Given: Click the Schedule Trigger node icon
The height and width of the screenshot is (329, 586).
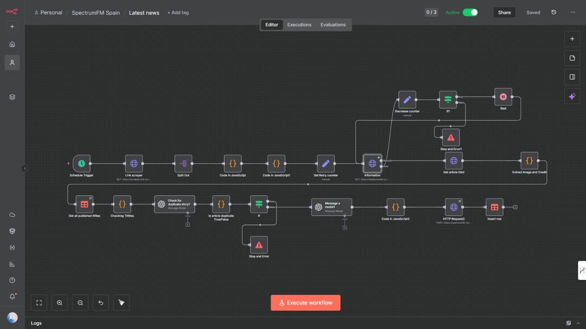Looking at the screenshot, I should click(81, 163).
